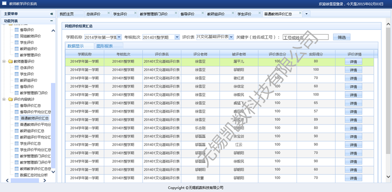The image size is (392, 192).
Task: Switch to the 图形报表 tab
Action: click(105, 46)
